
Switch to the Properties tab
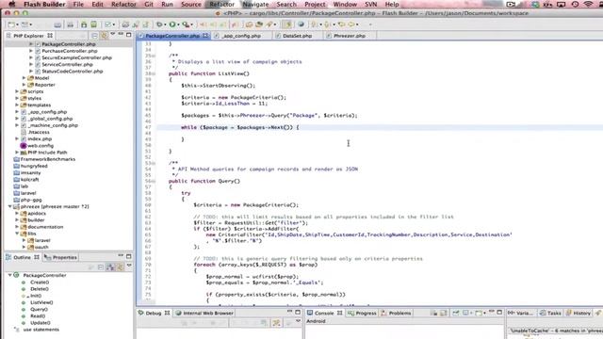coord(60,257)
